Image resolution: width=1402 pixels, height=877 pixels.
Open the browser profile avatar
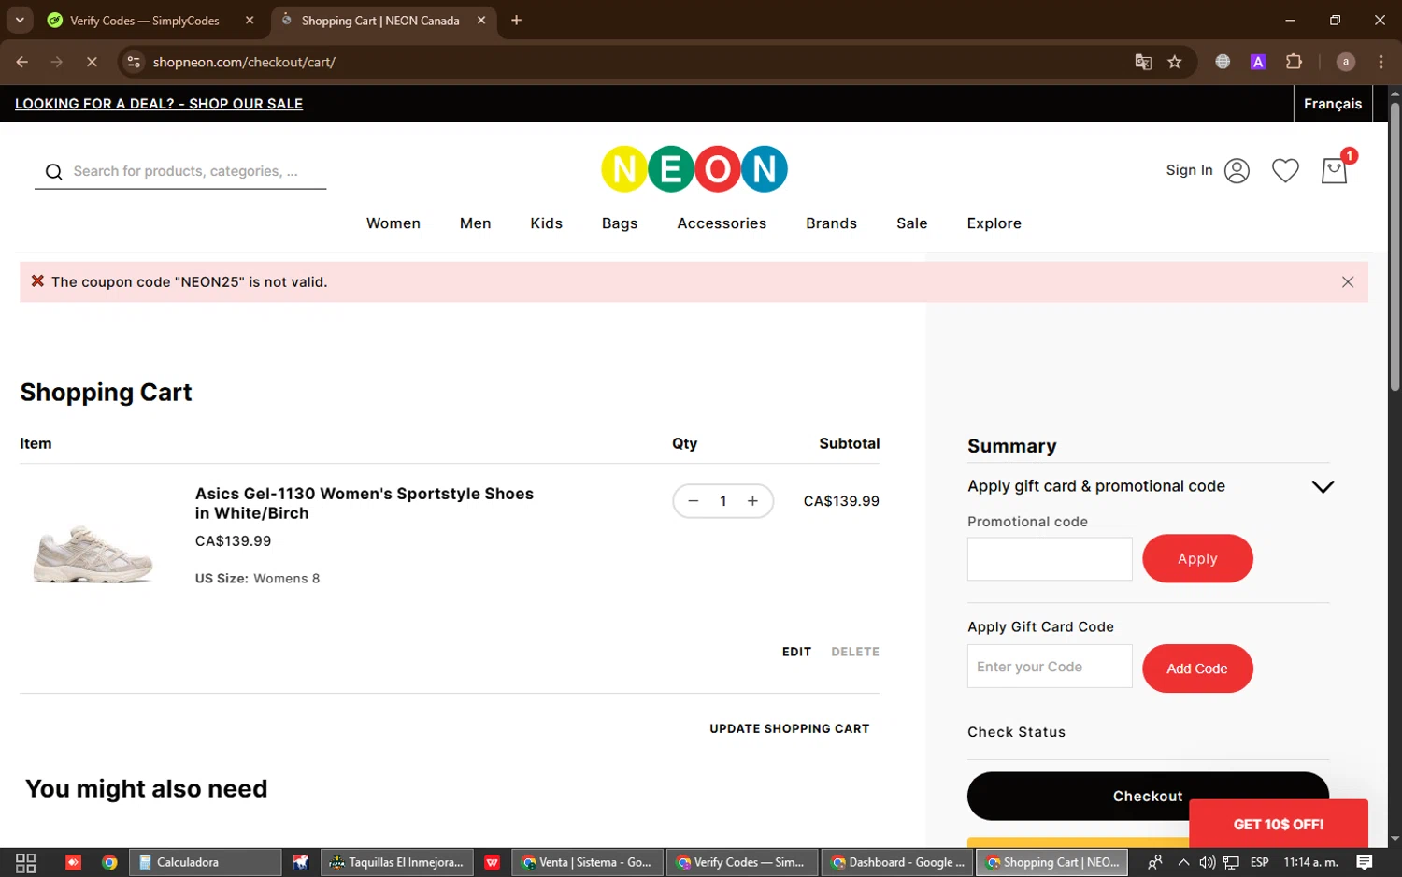point(1346,62)
